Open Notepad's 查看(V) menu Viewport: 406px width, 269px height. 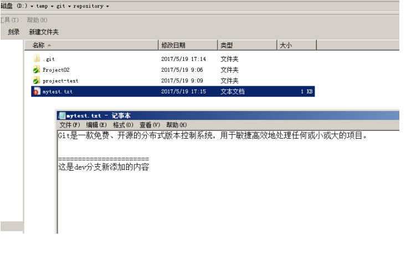pyautogui.click(x=150, y=125)
